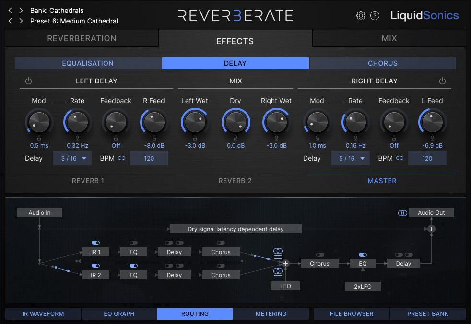471x324 pixels.
Task: Disable the master EQ switch
Action: (363, 255)
